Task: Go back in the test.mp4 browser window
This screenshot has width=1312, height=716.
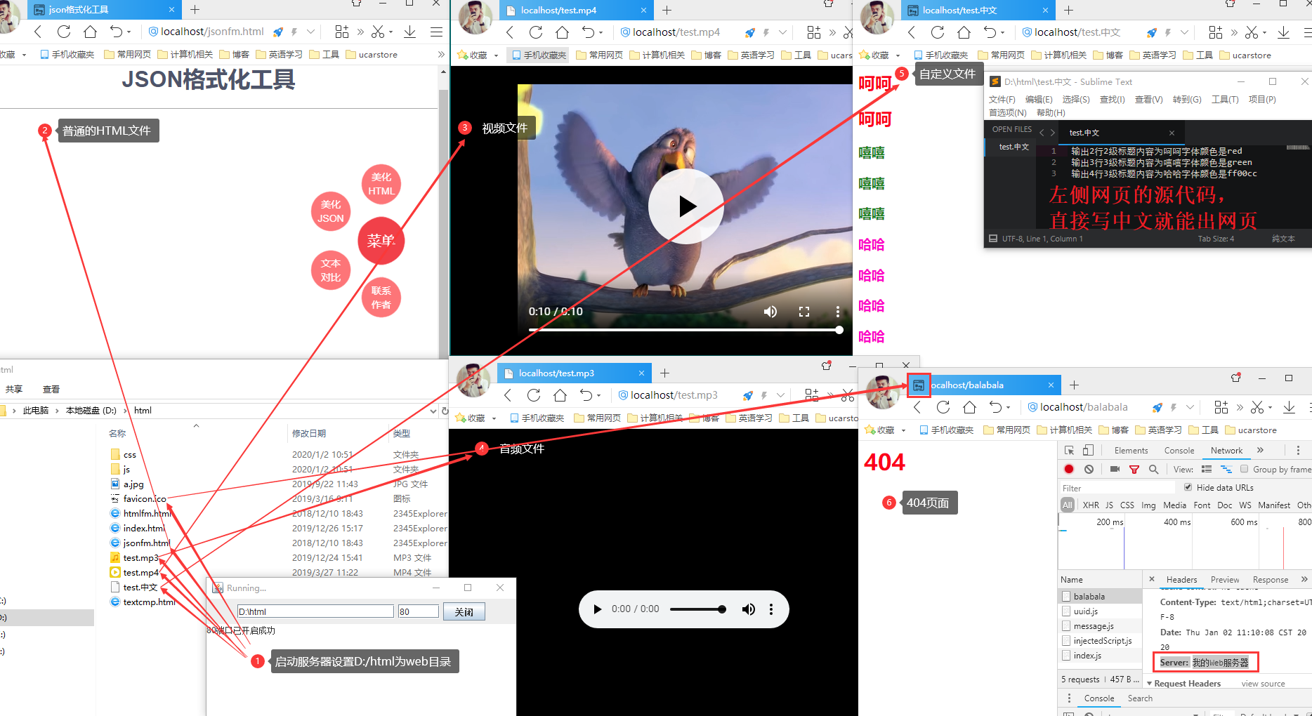Action: pyautogui.click(x=510, y=32)
